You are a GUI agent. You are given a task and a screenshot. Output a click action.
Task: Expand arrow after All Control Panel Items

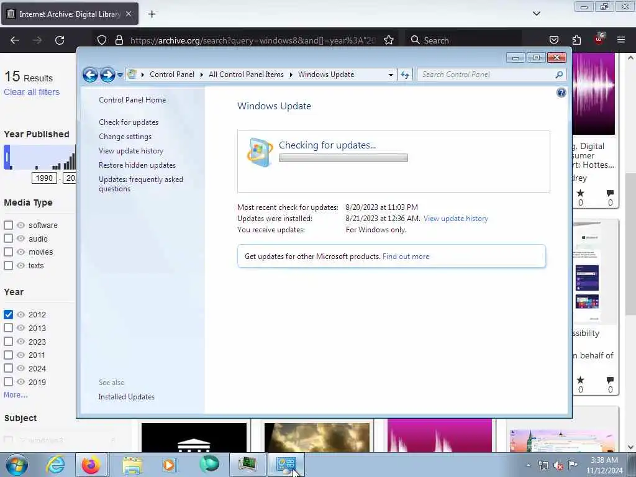pos(291,75)
